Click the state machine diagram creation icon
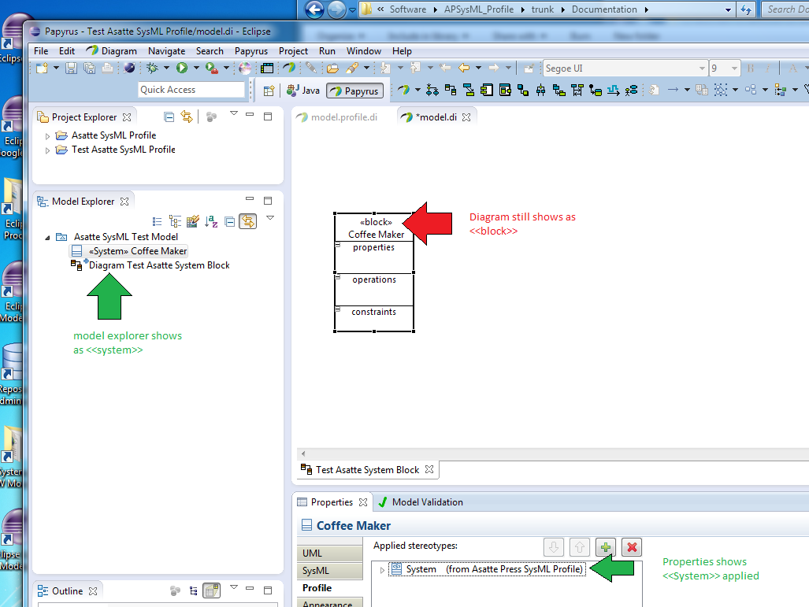This screenshot has width=809, height=607. pos(595,91)
